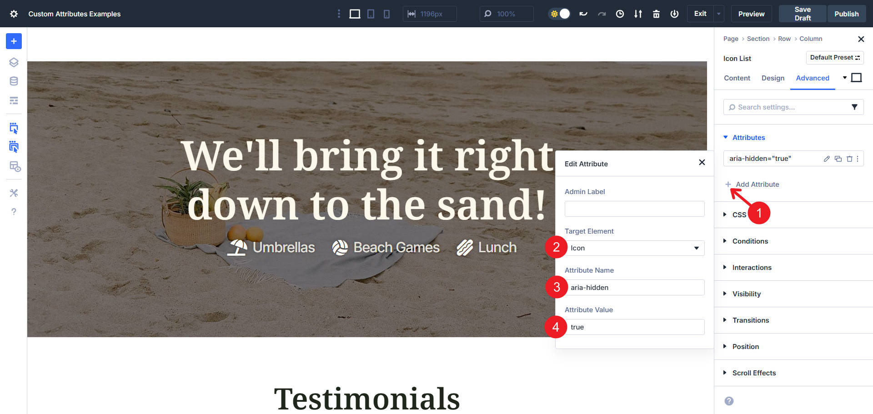Edit the aria-hidden attribute with pencil icon
The width and height of the screenshot is (873, 414).
(827, 159)
